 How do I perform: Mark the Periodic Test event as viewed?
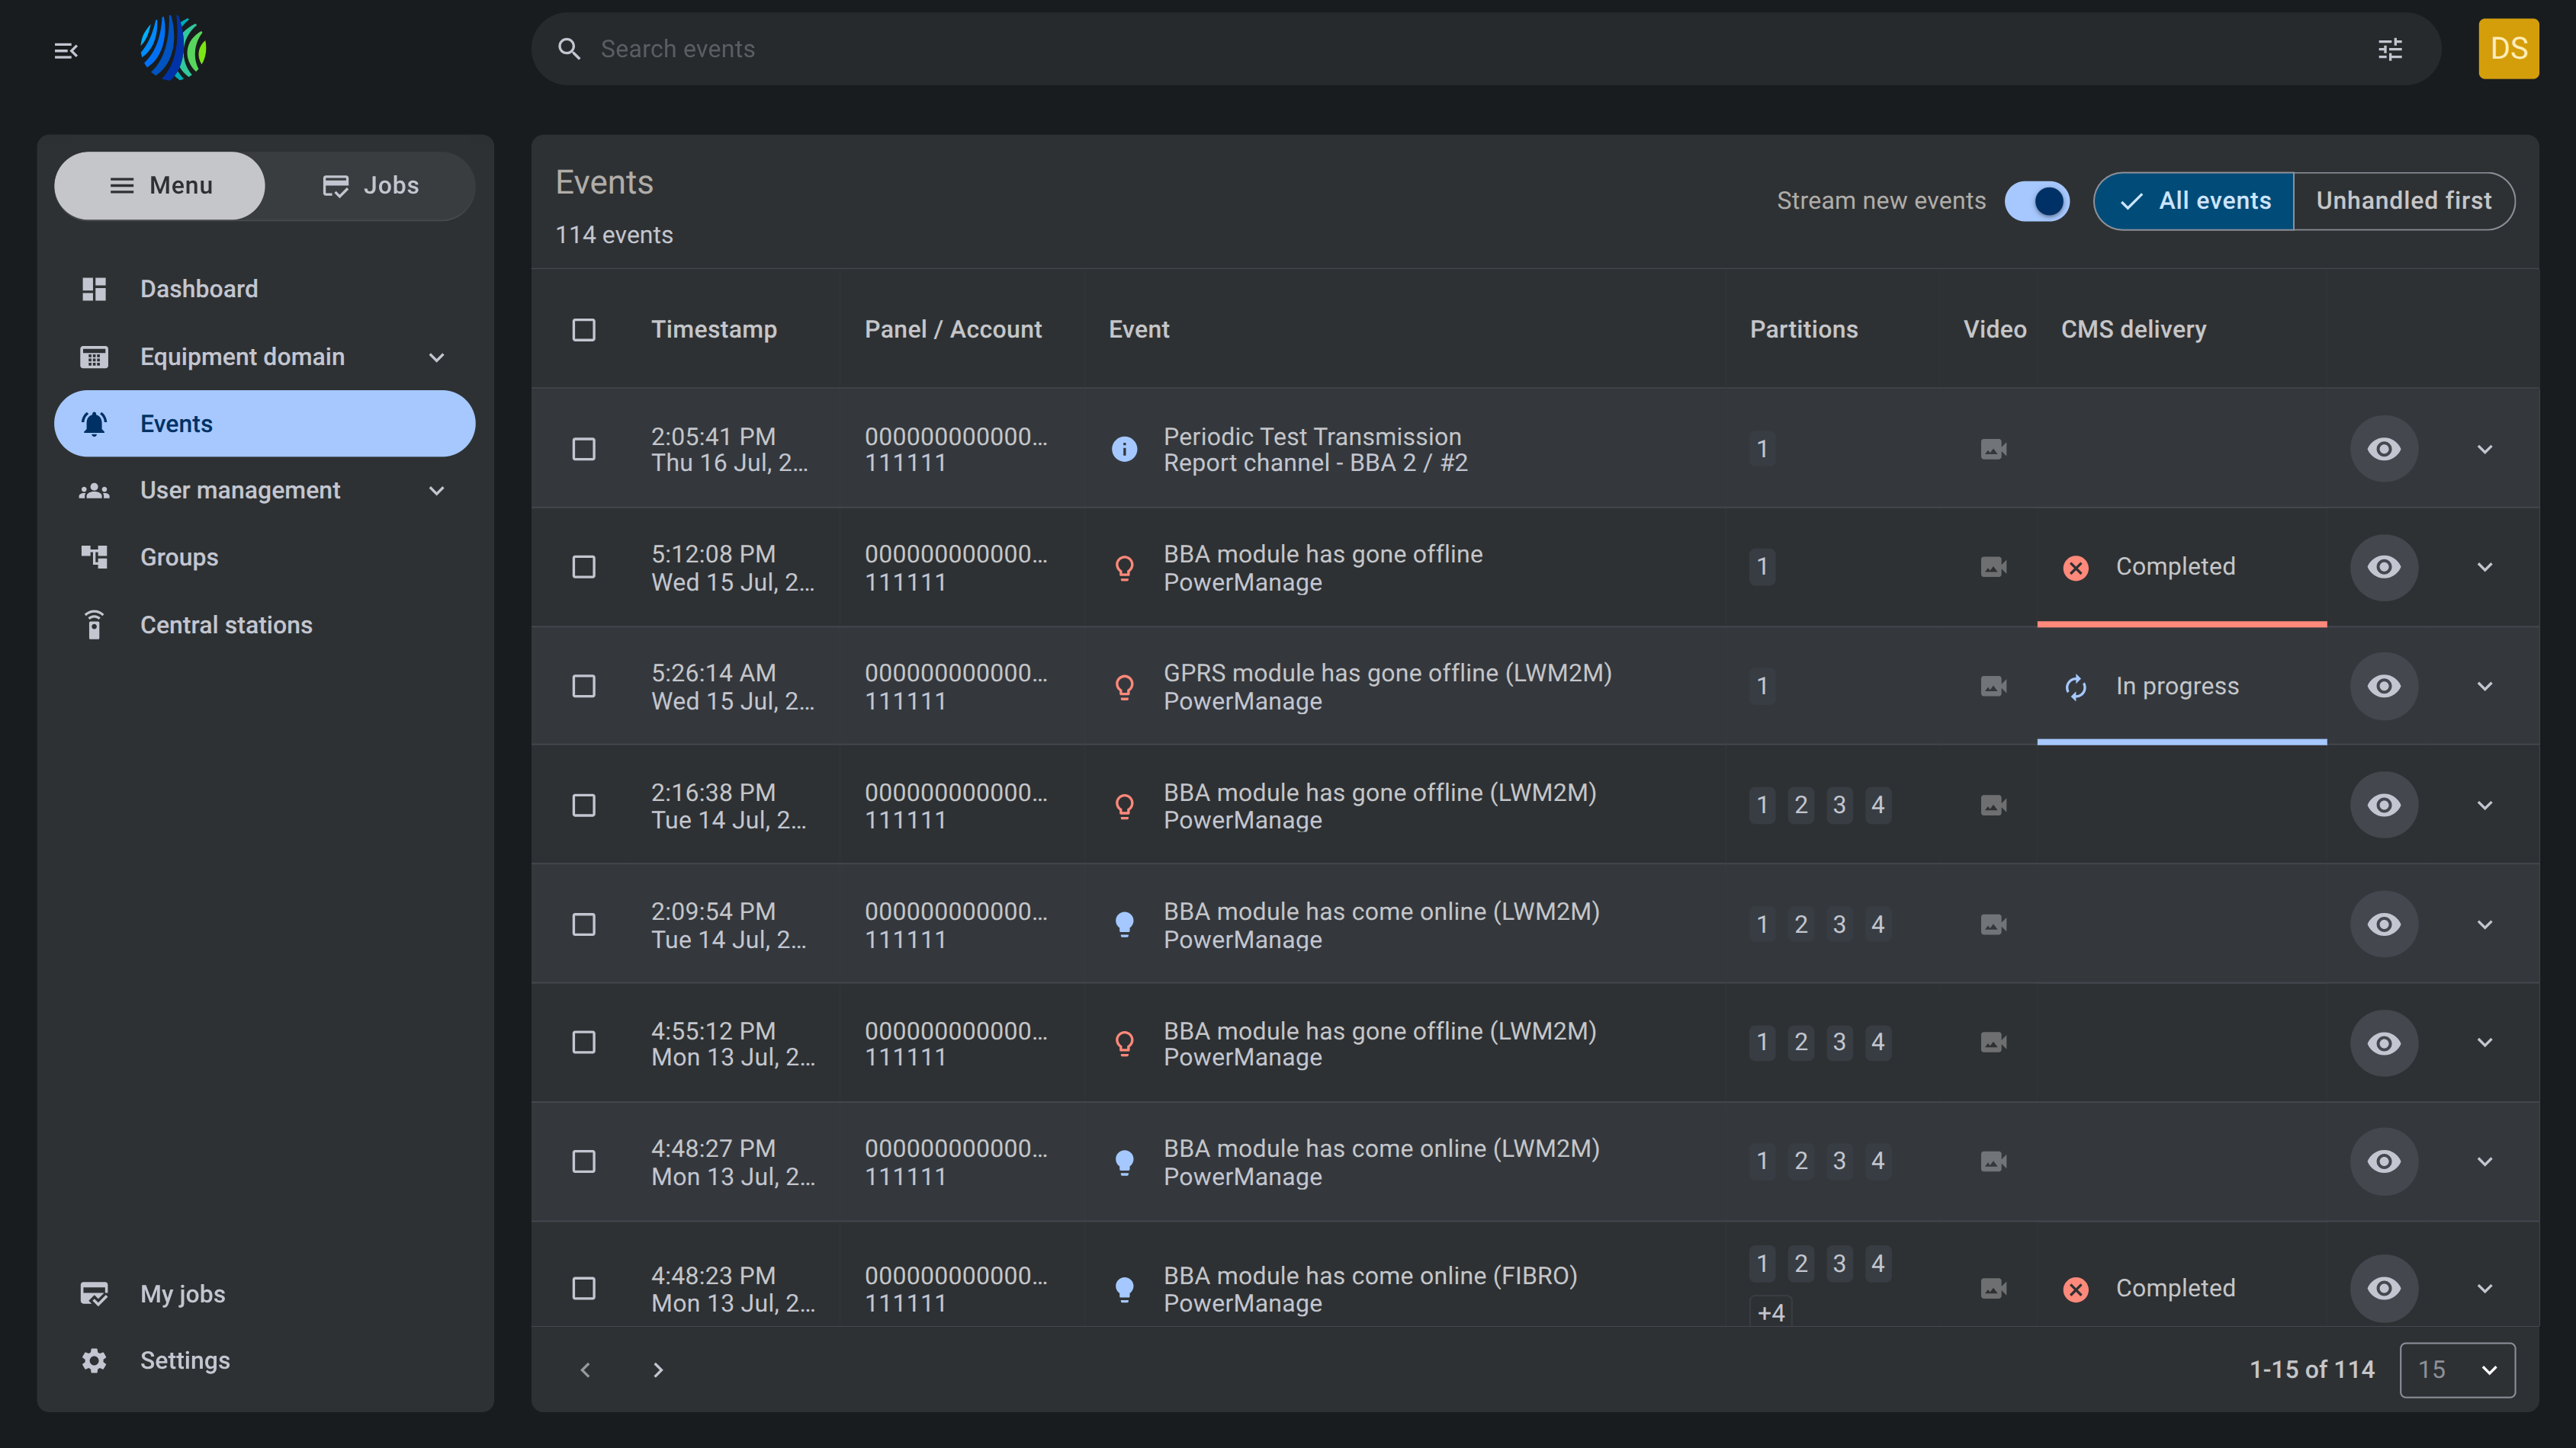pos(2383,449)
